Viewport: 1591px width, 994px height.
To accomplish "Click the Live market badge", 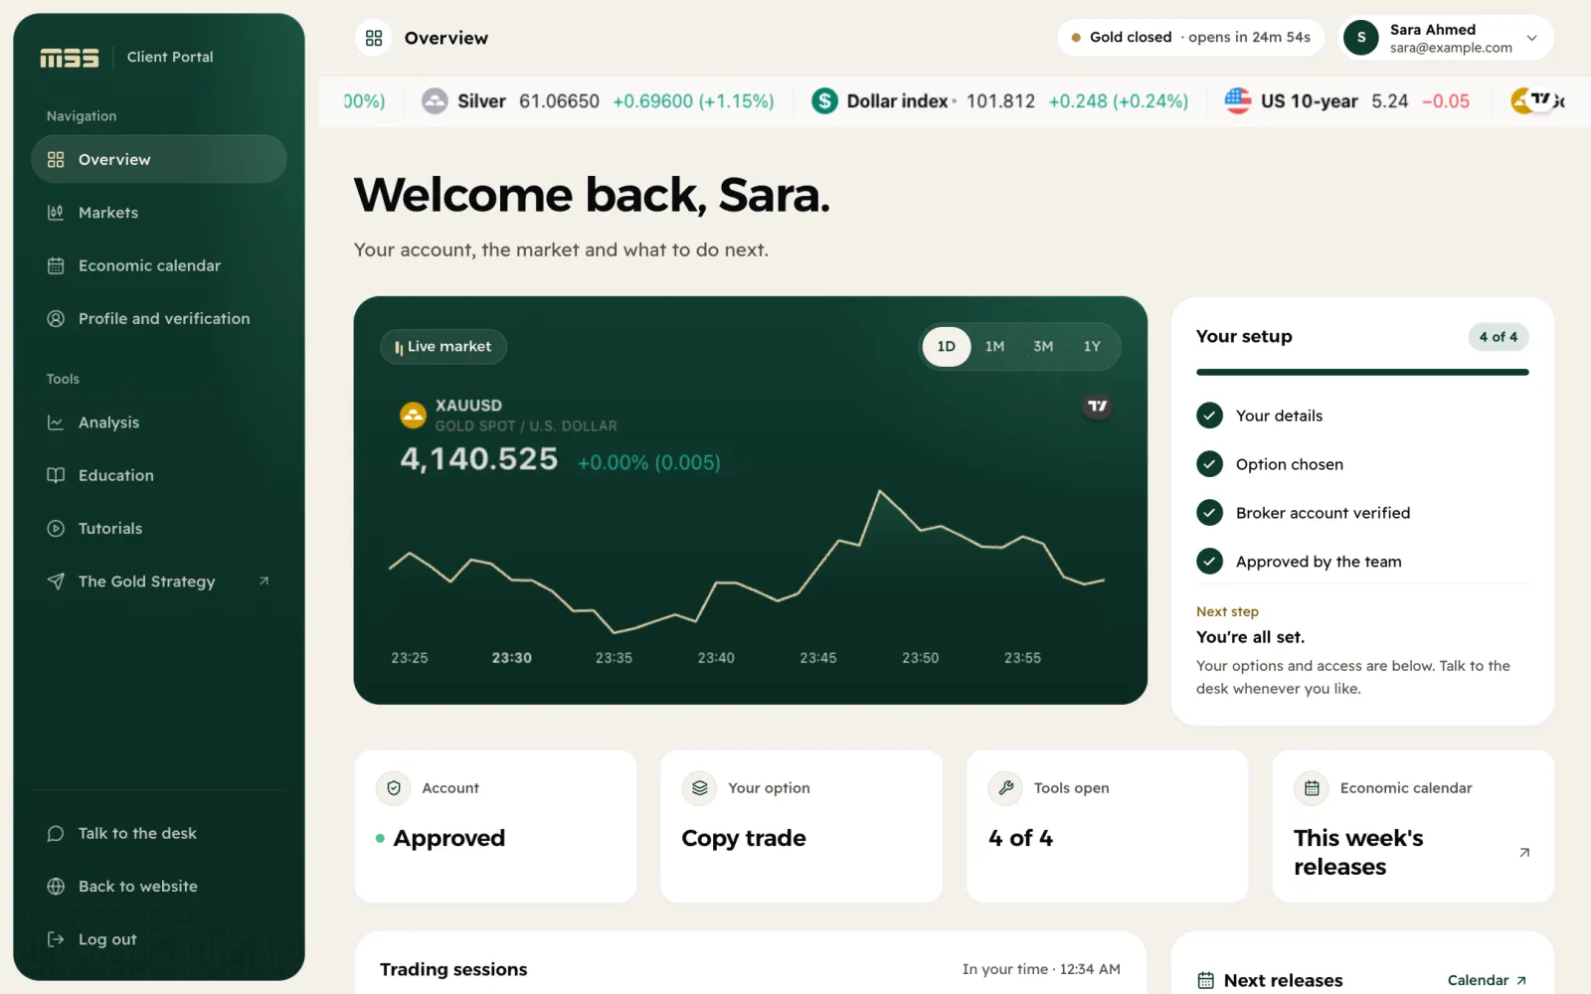I will 443,347.
